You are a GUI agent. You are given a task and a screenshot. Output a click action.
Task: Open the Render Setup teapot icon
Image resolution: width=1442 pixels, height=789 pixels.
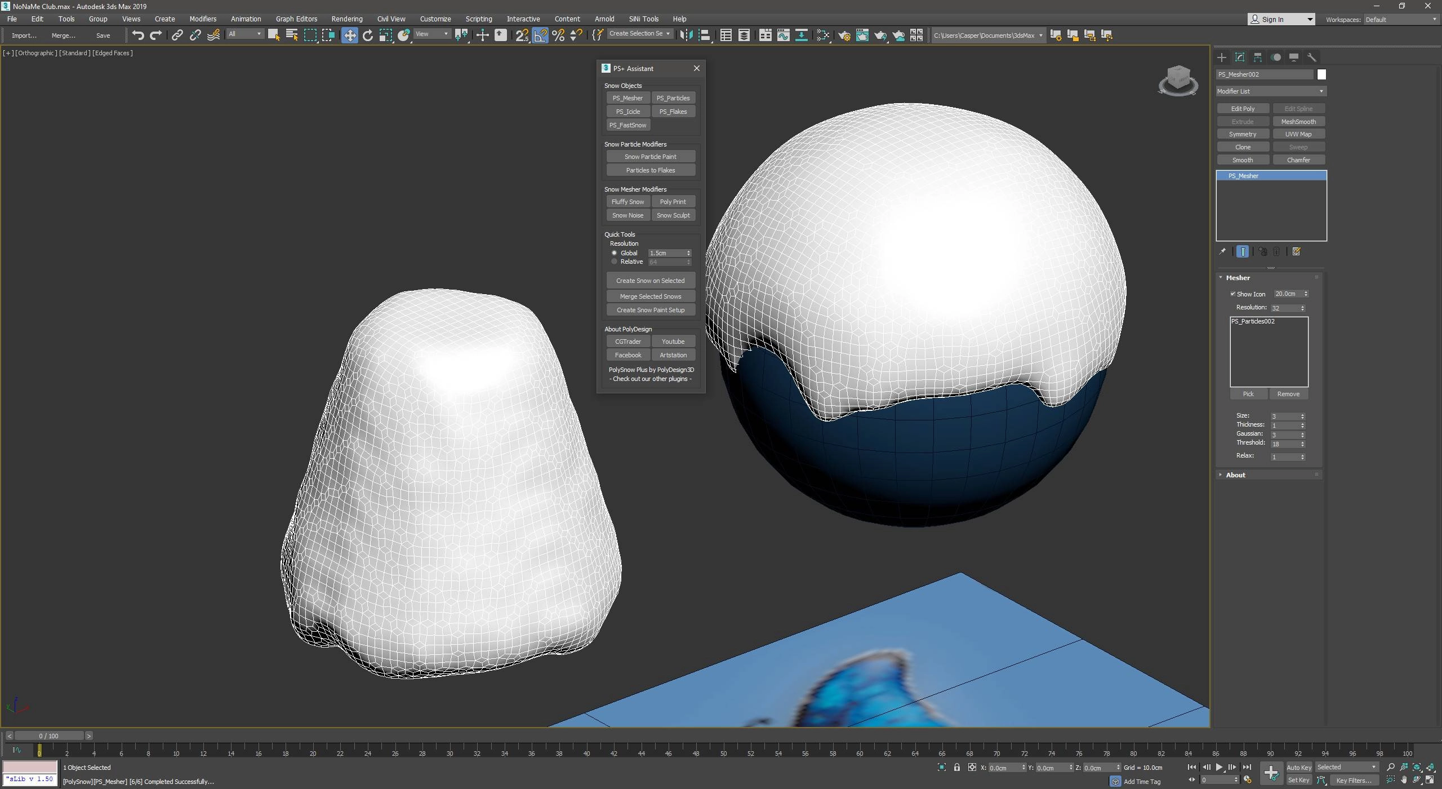844,35
